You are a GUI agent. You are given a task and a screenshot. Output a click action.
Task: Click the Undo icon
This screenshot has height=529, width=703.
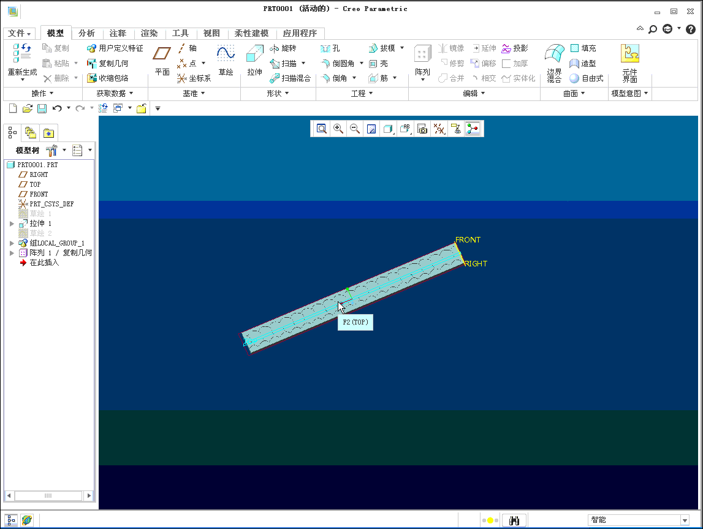coord(57,108)
